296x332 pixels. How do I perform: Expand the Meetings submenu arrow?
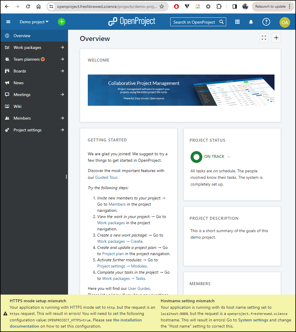62,95
